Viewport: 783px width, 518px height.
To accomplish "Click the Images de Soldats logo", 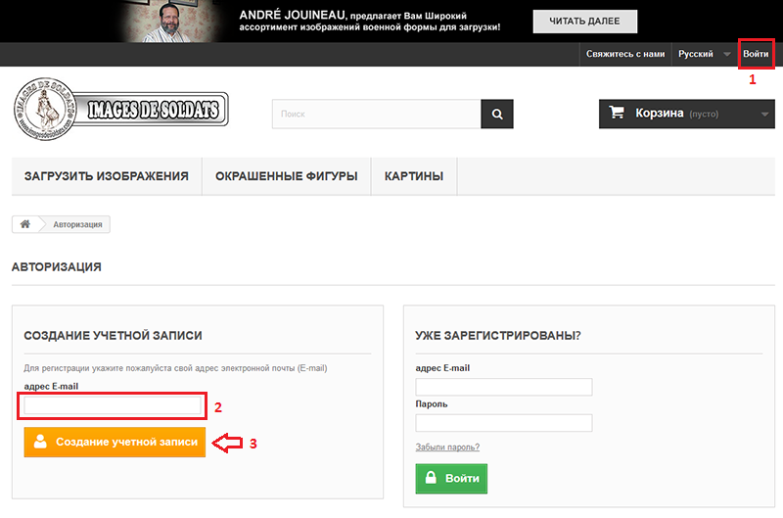I will point(120,107).
